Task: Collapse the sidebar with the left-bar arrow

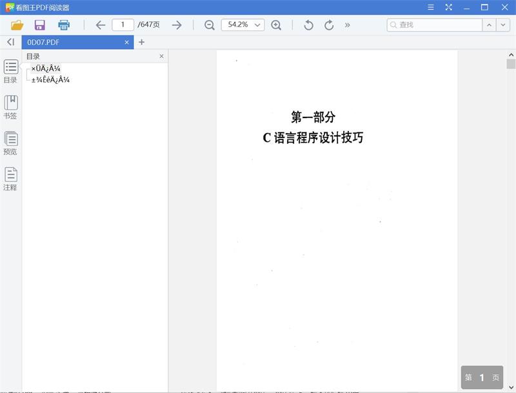Action: (11, 42)
